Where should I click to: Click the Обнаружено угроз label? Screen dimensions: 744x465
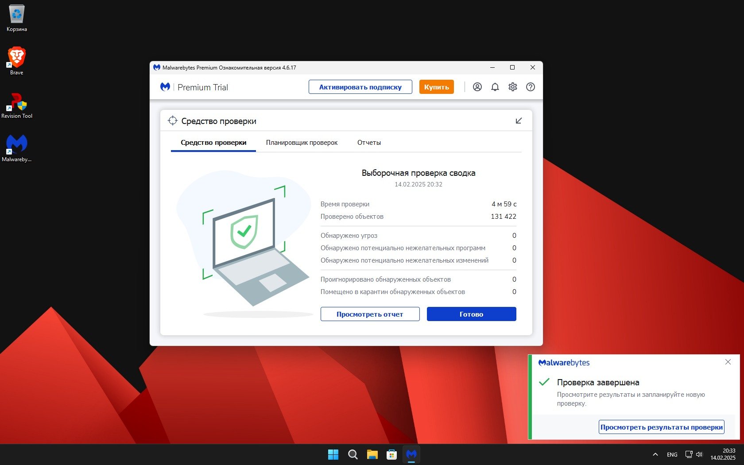pos(349,236)
